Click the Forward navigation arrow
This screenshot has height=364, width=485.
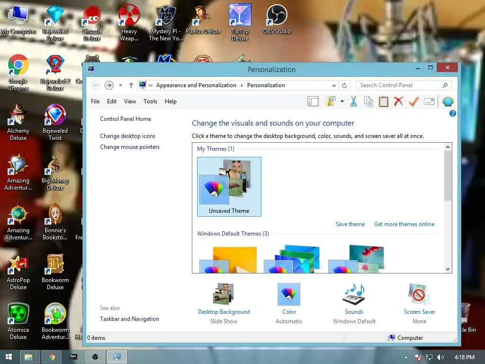pyautogui.click(x=109, y=85)
